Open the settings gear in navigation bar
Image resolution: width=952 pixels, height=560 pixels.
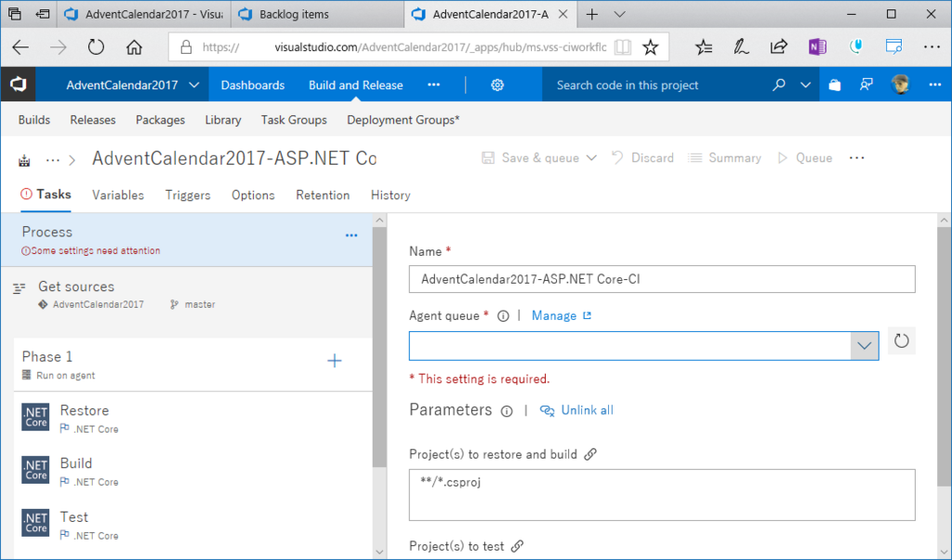[x=497, y=85]
